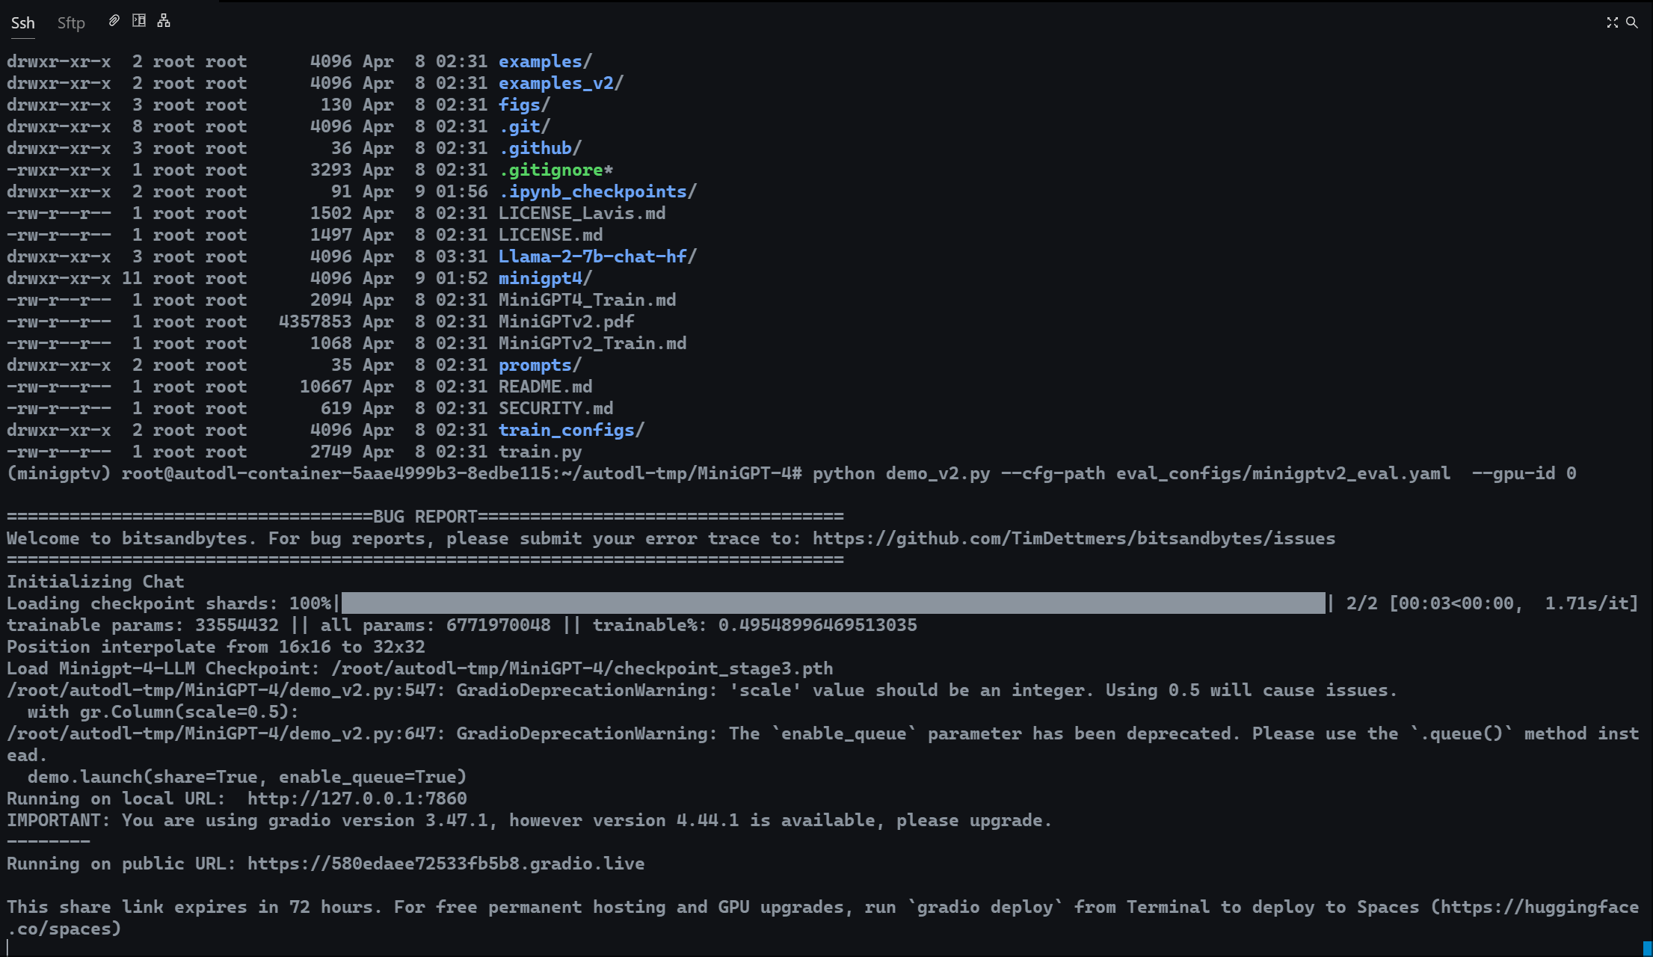Image resolution: width=1653 pixels, height=957 pixels.
Task: Click the examples_v2 directory listing
Action: [x=555, y=83]
